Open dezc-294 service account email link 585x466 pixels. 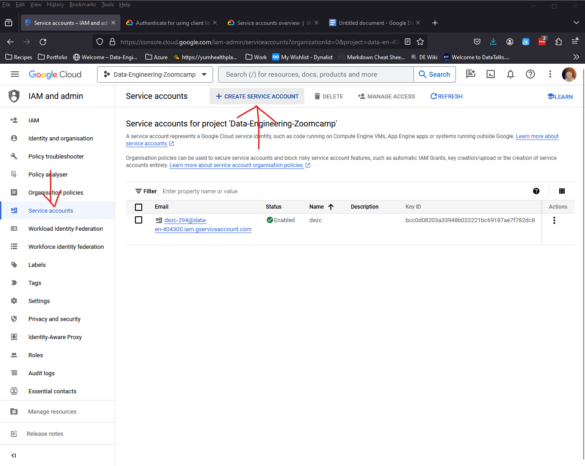[203, 225]
